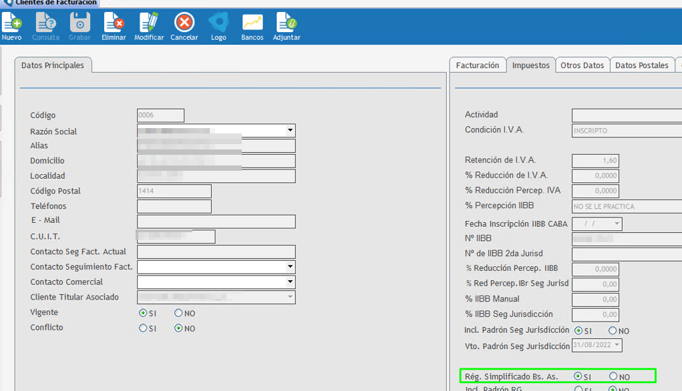Click % IIBB Seg Jurisdicción field

tap(595, 315)
